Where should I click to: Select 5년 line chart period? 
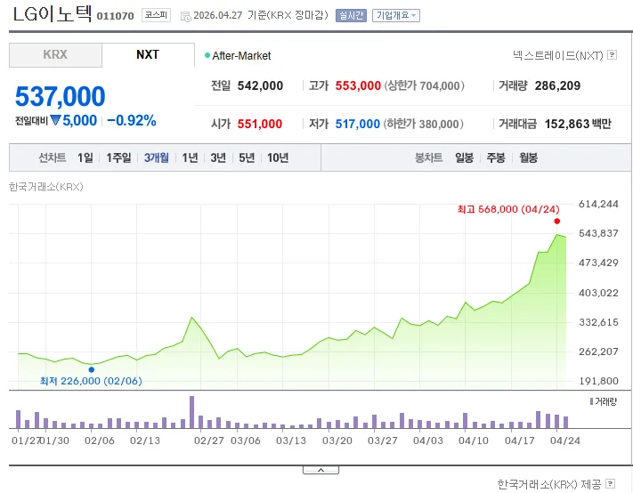(x=247, y=158)
